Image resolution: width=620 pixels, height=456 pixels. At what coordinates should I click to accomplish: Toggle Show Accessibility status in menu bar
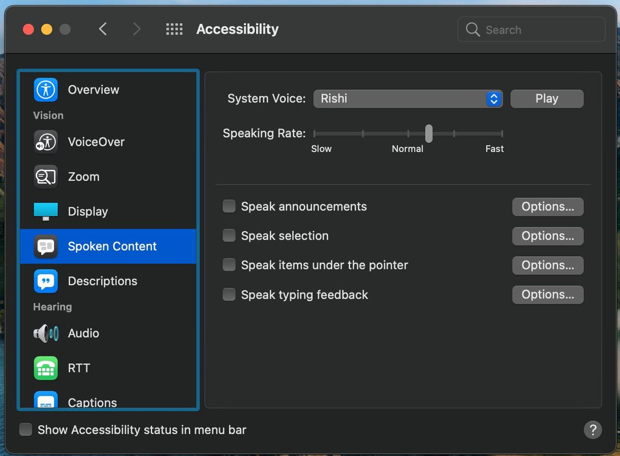pos(25,429)
